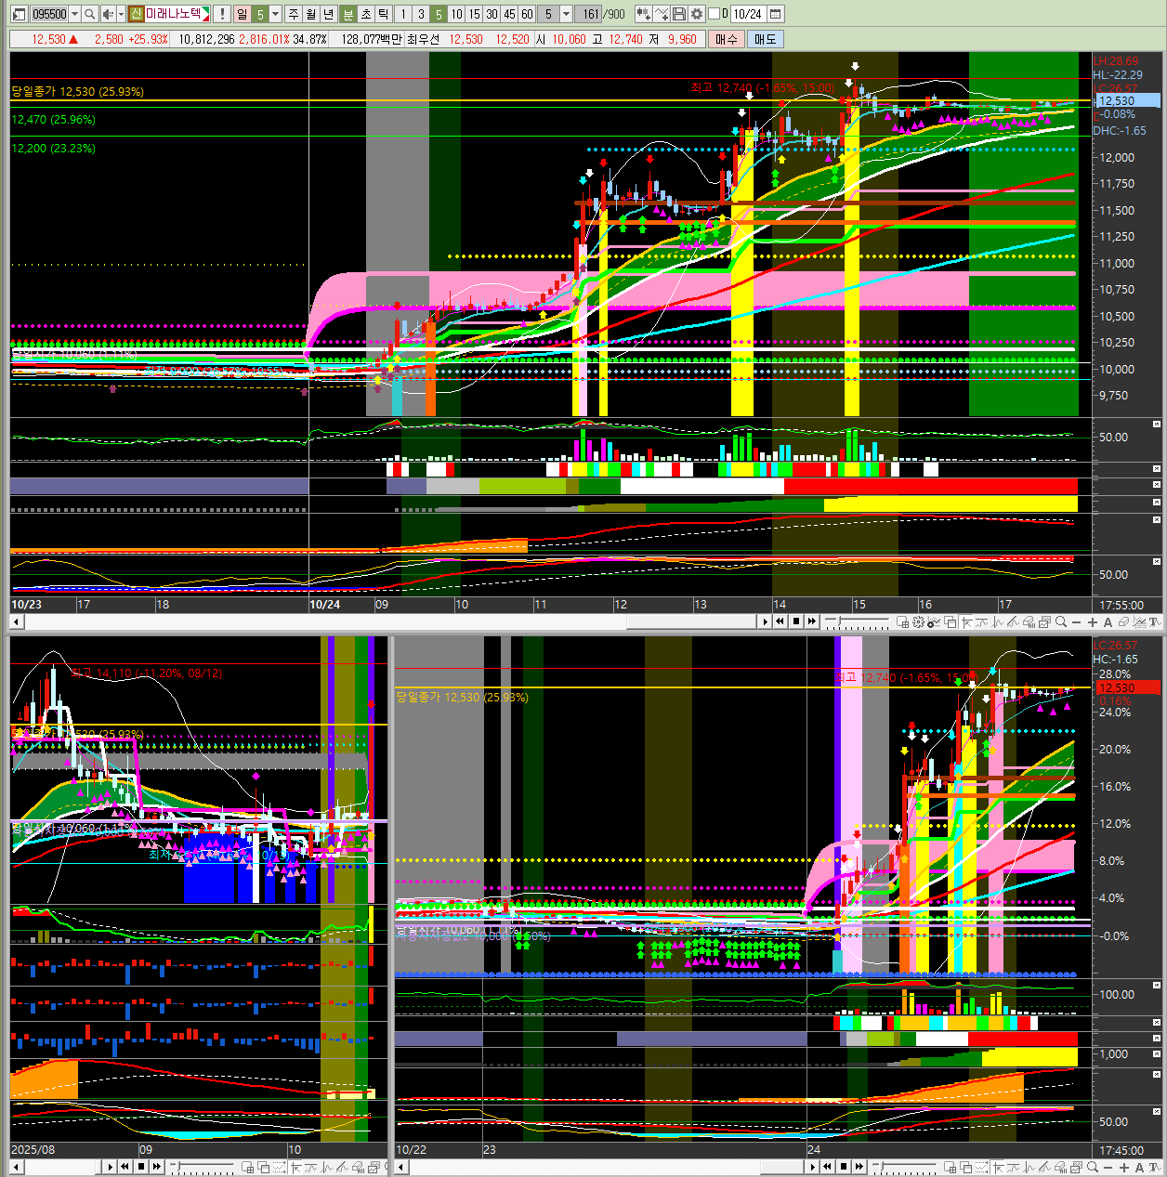This screenshot has height=1177, width=1167.
Task: Click the rewind button in top chart toolbar
Action: pyautogui.click(x=780, y=622)
